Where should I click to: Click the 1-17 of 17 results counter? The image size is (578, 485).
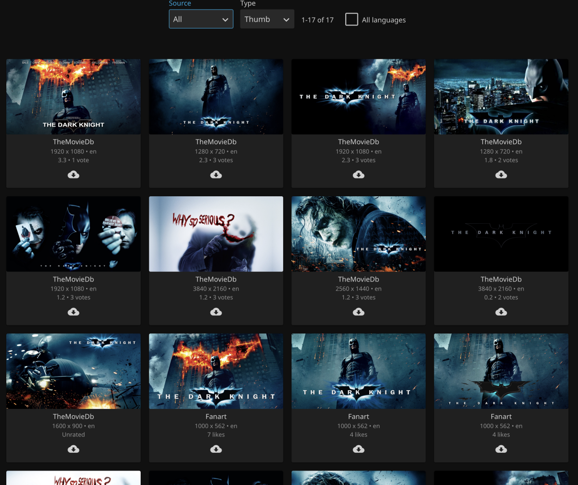[x=317, y=20]
